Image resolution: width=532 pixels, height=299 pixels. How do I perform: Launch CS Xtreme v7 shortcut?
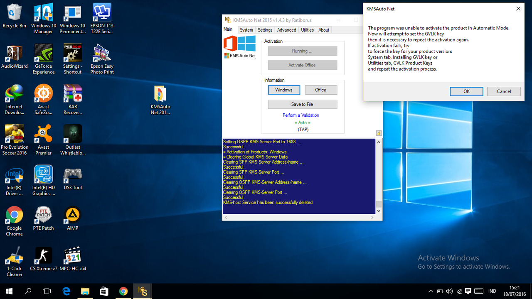pos(43,258)
